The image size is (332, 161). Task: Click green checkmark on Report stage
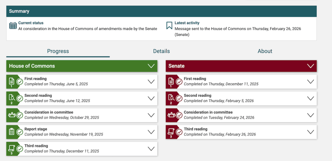pyautogui.click(x=20, y=132)
